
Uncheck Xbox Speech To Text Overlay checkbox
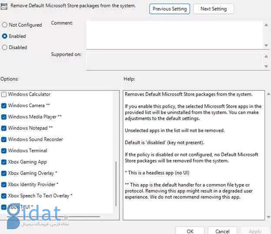(4, 196)
